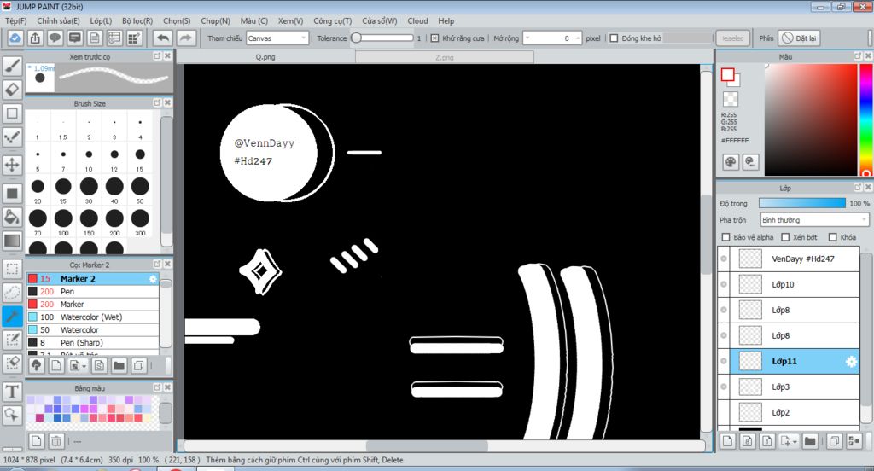The height and width of the screenshot is (471, 874).
Task: Toggle the Khử răng cưa checkbox
Action: (434, 38)
